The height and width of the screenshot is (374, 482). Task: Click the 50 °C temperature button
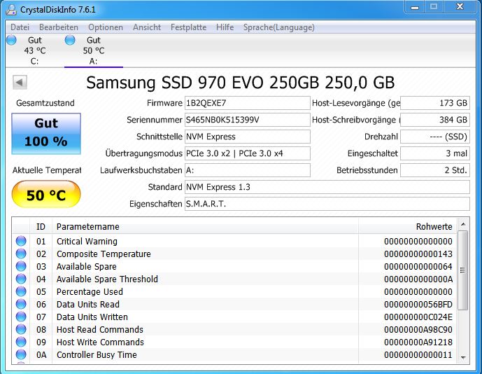point(46,194)
